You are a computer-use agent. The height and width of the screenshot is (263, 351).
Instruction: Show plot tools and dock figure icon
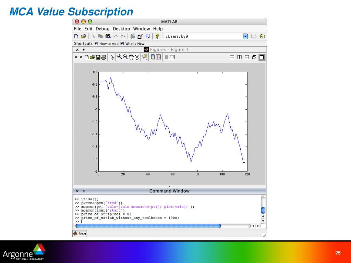coord(172,57)
